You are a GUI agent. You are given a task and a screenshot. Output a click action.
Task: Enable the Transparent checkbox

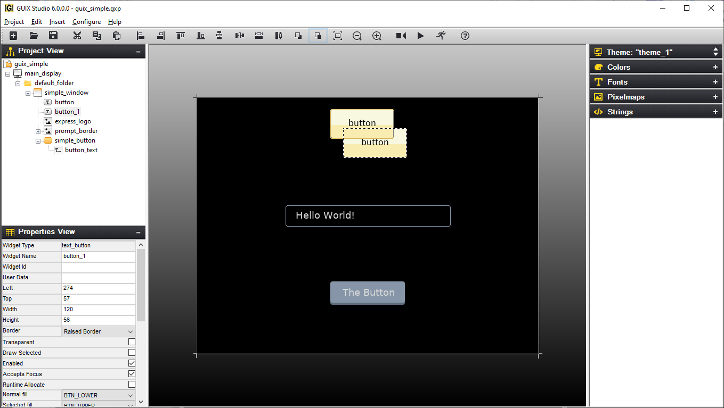coord(132,342)
